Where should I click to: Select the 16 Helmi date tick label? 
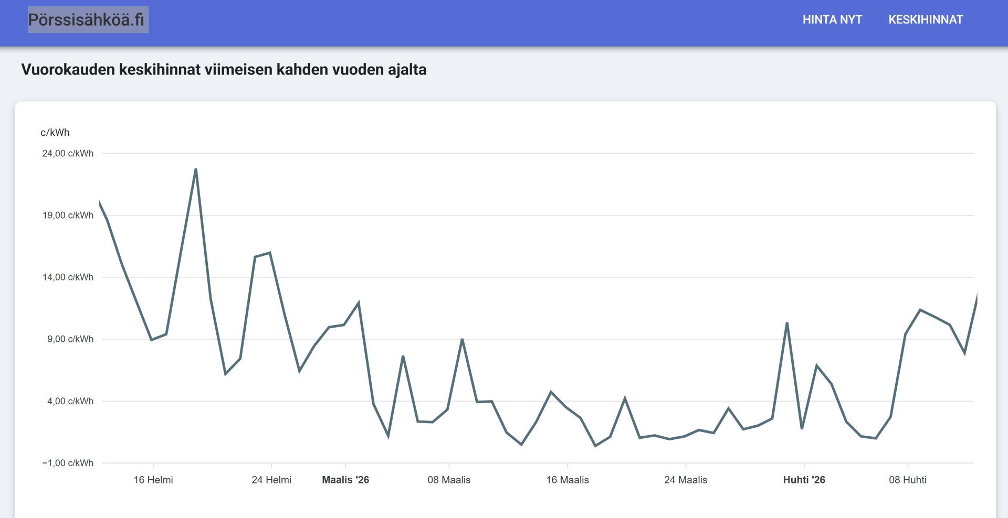tap(153, 480)
